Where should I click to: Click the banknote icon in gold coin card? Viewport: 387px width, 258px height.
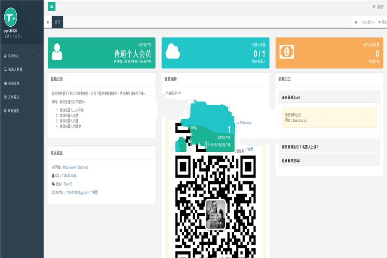tap(286, 52)
